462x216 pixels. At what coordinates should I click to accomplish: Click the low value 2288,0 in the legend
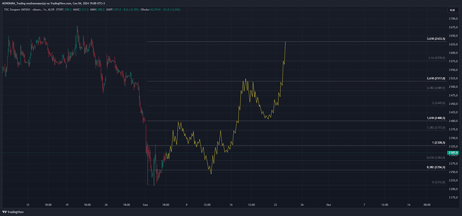click(x=100, y=9)
